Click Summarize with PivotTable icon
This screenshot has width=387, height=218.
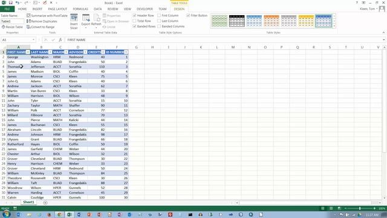pyautogui.click(x=28, y=16)
